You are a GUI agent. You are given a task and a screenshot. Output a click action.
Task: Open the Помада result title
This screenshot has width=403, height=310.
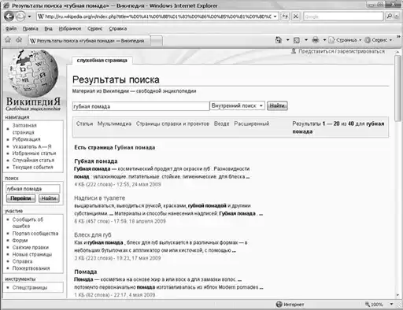[86, 271]
